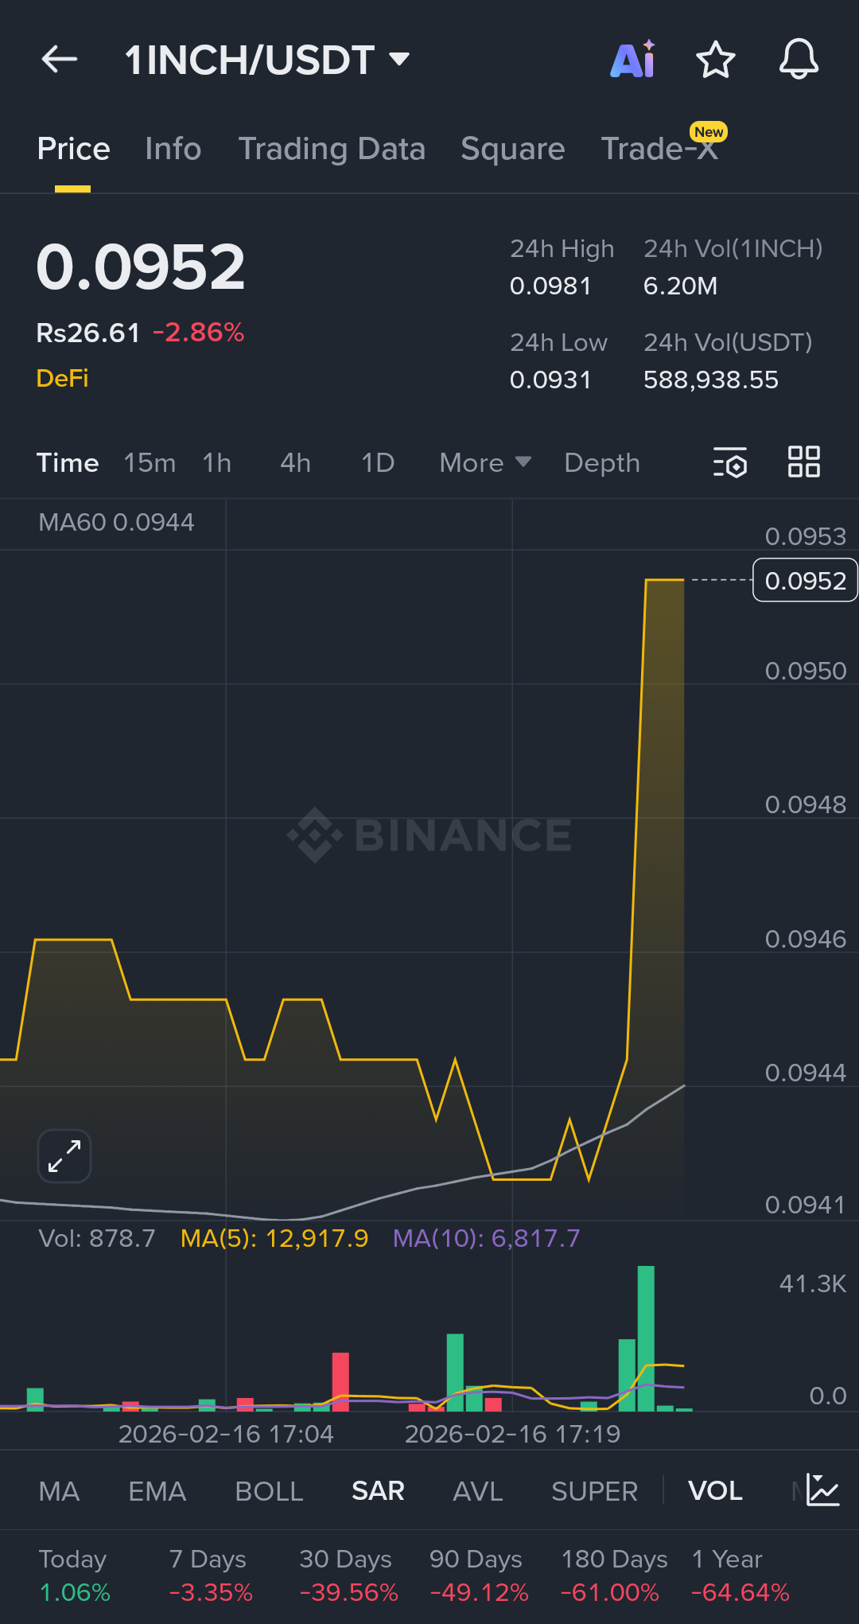Tap the 24h High value 0.0981

tap(550, 286)
